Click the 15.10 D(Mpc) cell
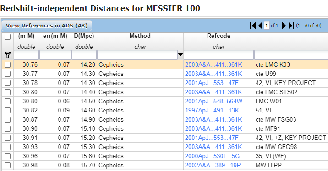Image resolution: width=328 pixels, height=171 pixels. (84, 129)
